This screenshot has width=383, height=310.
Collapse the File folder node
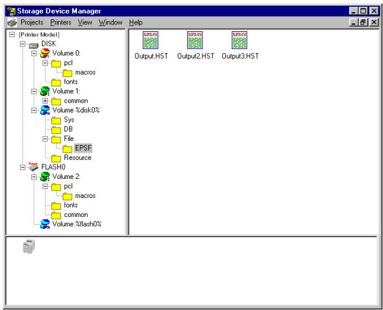[x=45, y=139]
